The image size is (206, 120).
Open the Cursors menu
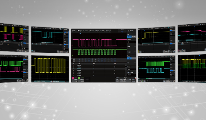[x=85, y=31]
